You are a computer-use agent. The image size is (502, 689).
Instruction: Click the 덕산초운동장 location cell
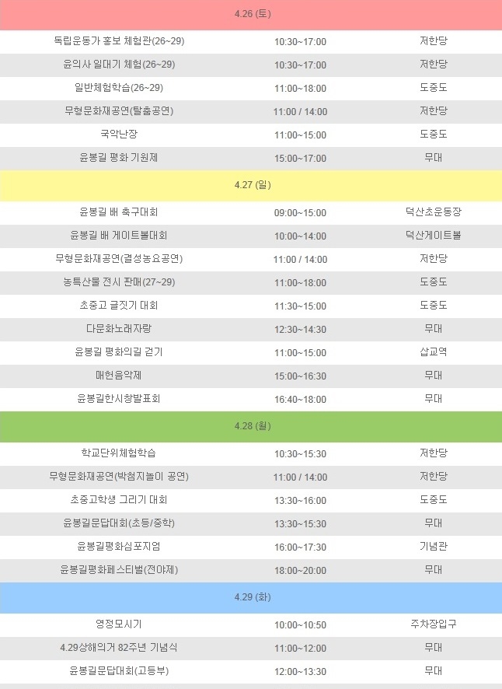[433, 212]
